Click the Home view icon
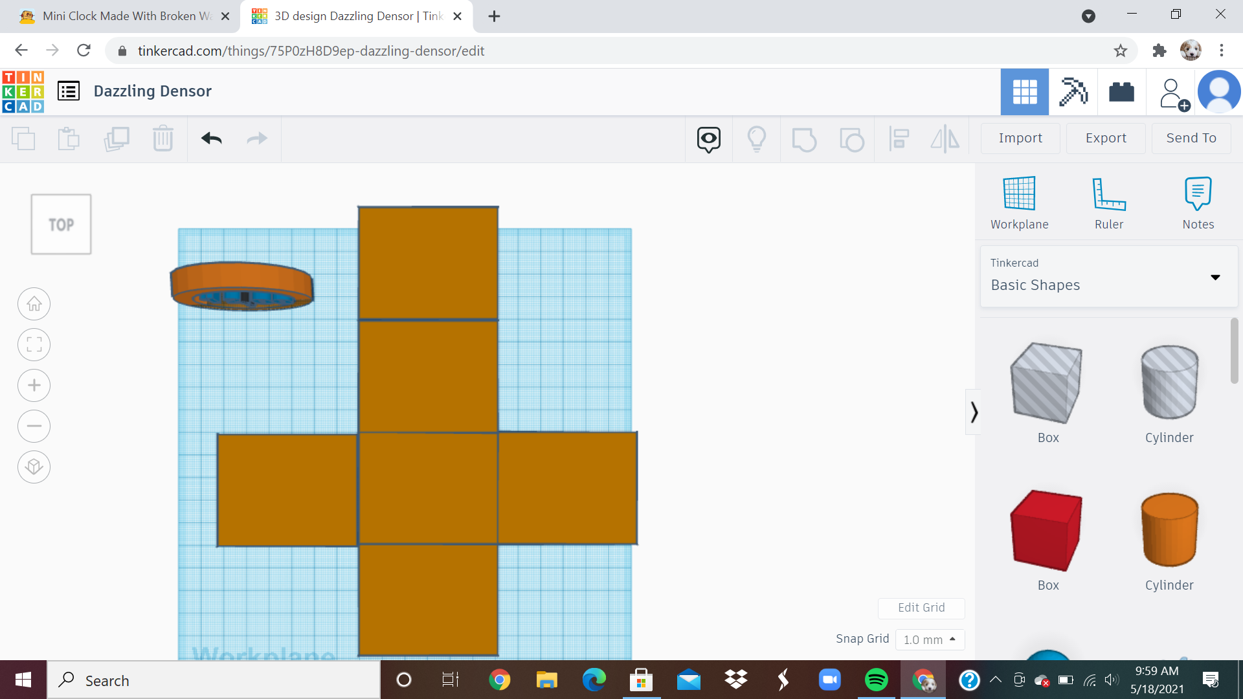The height and width of the screenshot is (699, 1243). click(34, 304)
